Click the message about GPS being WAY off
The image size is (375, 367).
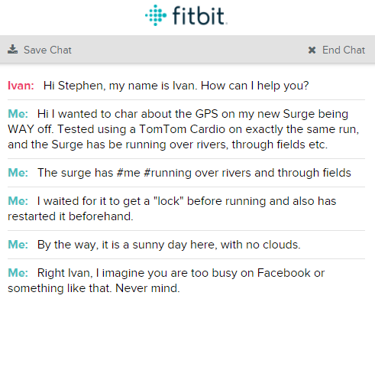[183, 129]
